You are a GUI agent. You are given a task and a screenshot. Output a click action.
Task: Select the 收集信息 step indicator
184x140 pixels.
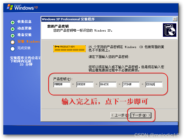[x=13, y=22]
